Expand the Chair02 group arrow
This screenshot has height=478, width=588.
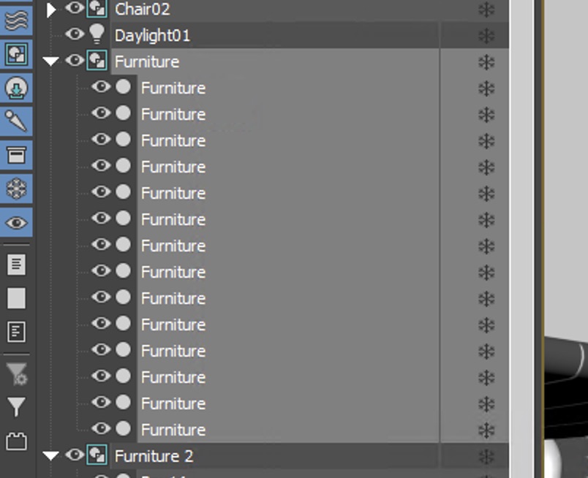[50, 10]
